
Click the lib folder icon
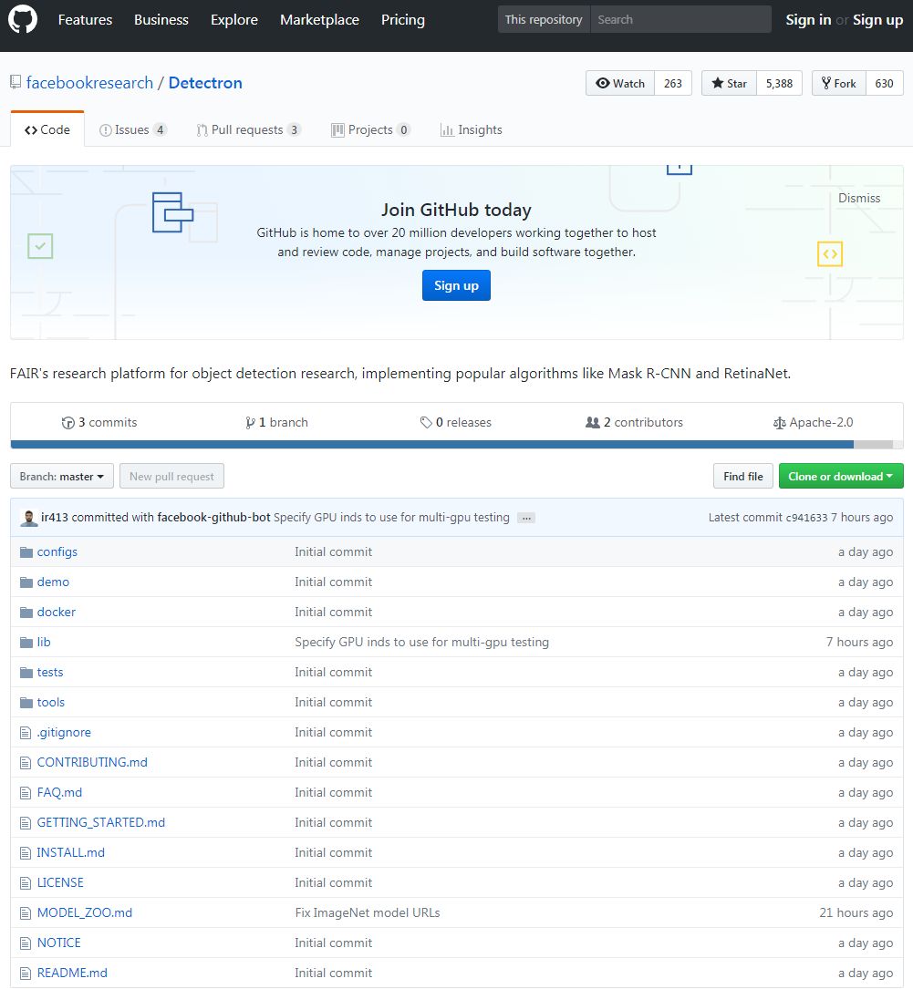coord(26,643)
